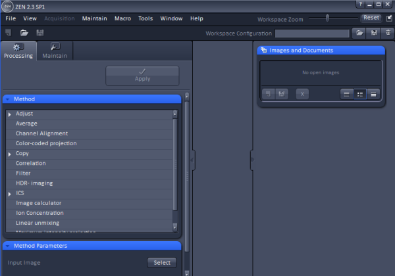Click left tool area scrollbar up arrow
Image resolution: width=395 pixels, height=276 pixels.
click(187, 97)
